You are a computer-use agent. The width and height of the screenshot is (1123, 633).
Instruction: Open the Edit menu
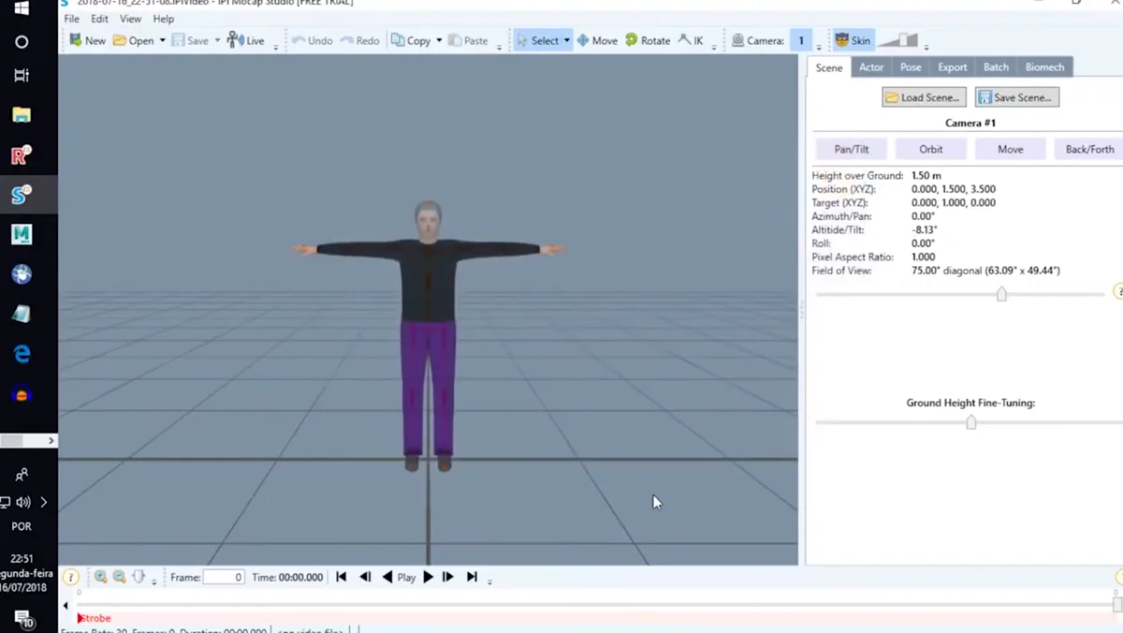pos(99,19)
